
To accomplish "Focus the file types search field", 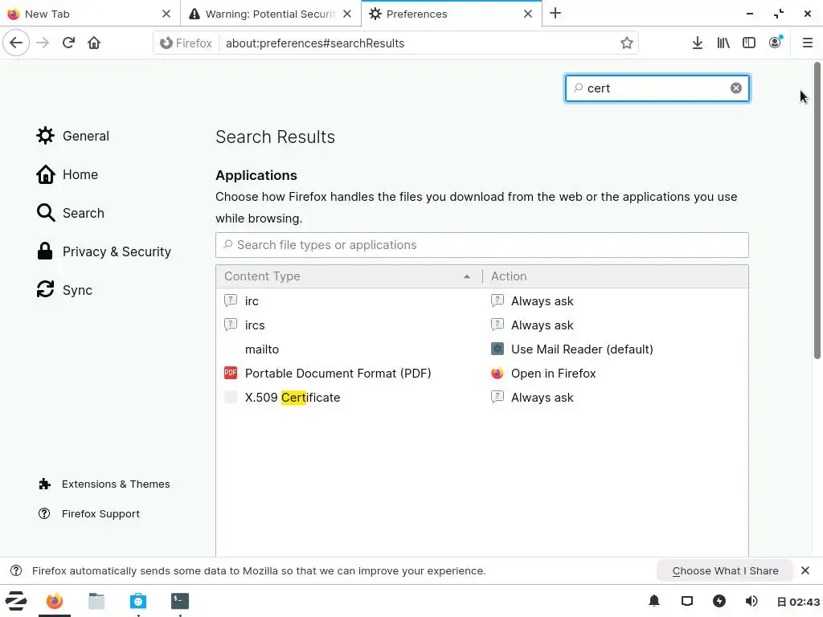I will [x=482, y=245].
